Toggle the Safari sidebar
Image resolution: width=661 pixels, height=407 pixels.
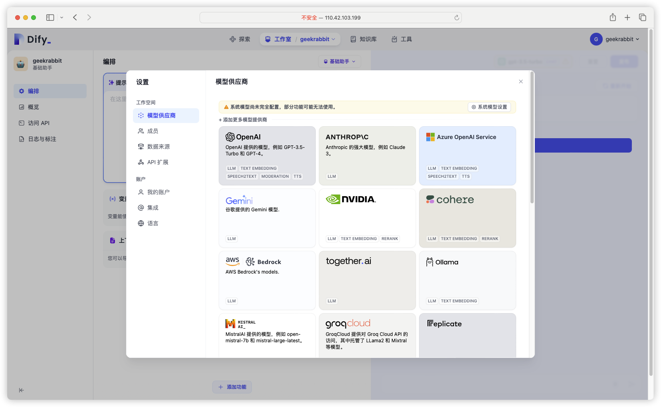(50, 18)
